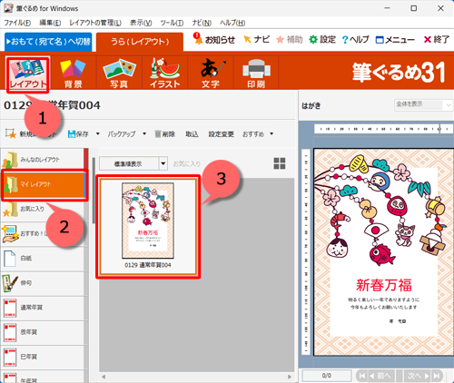Expand the 保存 save dropdown arrow
The height and width of the screenshot is (383, 454).
98,133
